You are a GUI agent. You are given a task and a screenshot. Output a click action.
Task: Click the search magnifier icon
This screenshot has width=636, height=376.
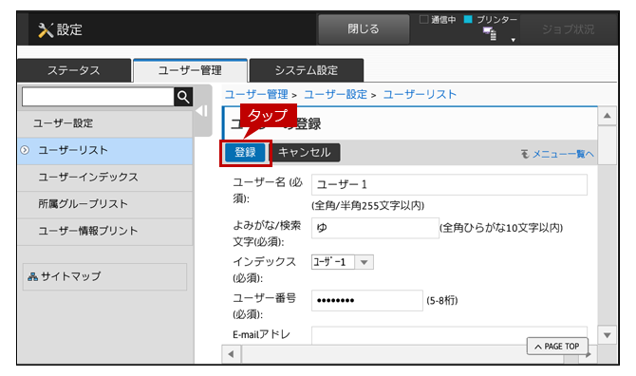[x=183, y=97]
